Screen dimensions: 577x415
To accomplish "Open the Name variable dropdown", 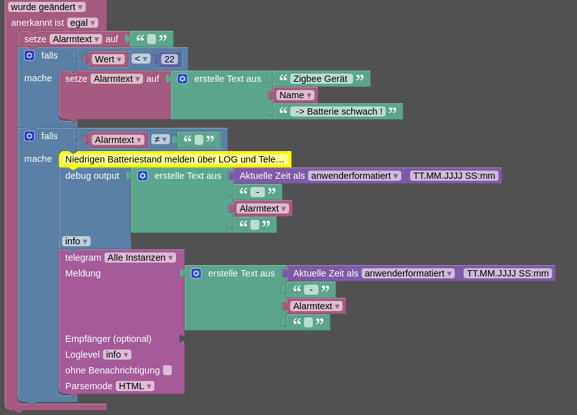I will point(296,95).
